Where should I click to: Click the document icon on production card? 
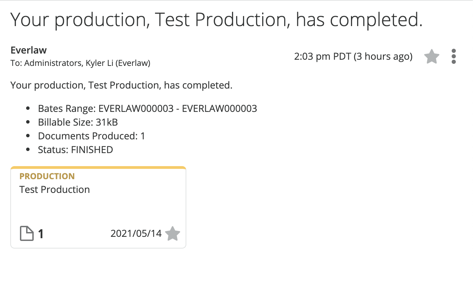coord(26,234)
